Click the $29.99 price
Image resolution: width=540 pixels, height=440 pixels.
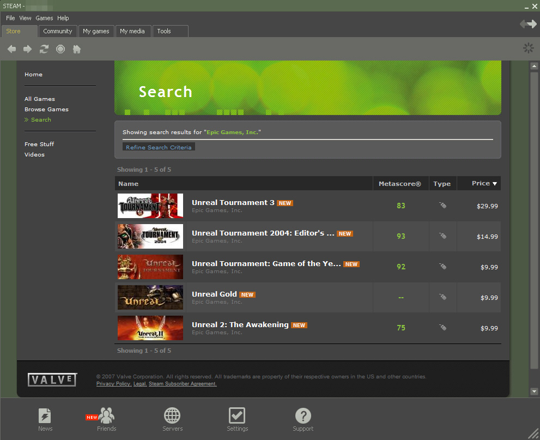[487, 206]
